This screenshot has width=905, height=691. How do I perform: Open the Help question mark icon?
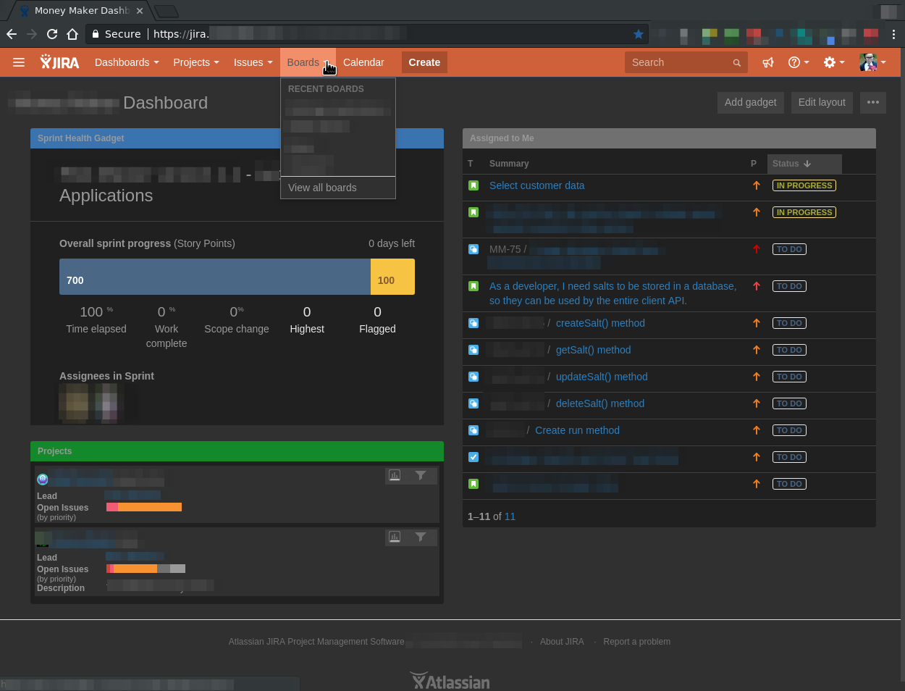pyautogui.click(x=794, y=62)
